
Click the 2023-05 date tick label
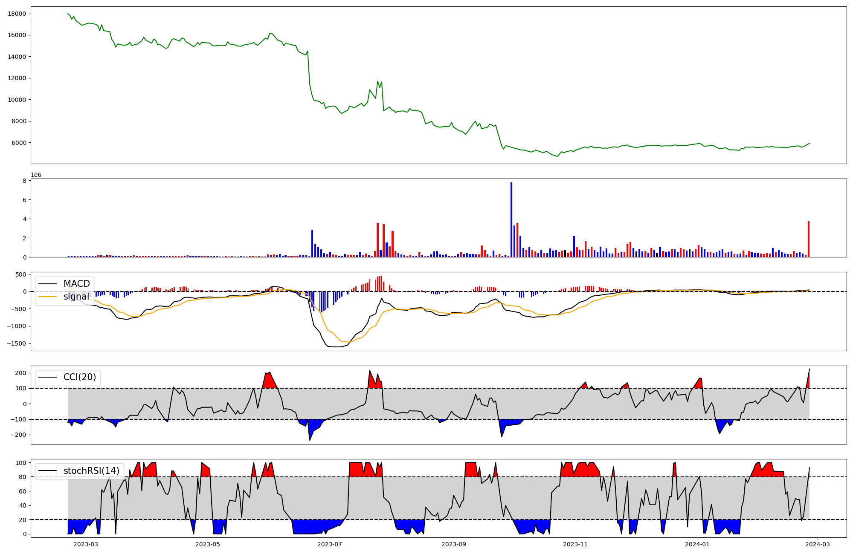(208, 544)
